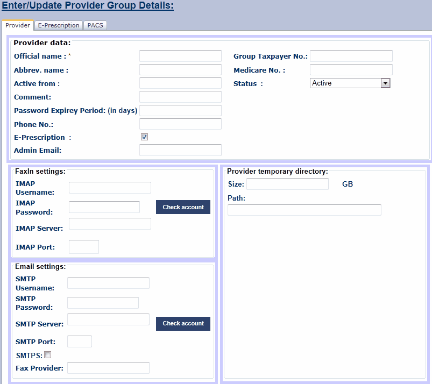The image size is (432, 384).
Task: Focus the Abbrev. name text box
Action: pyautogui.click(x=180, y=70)
